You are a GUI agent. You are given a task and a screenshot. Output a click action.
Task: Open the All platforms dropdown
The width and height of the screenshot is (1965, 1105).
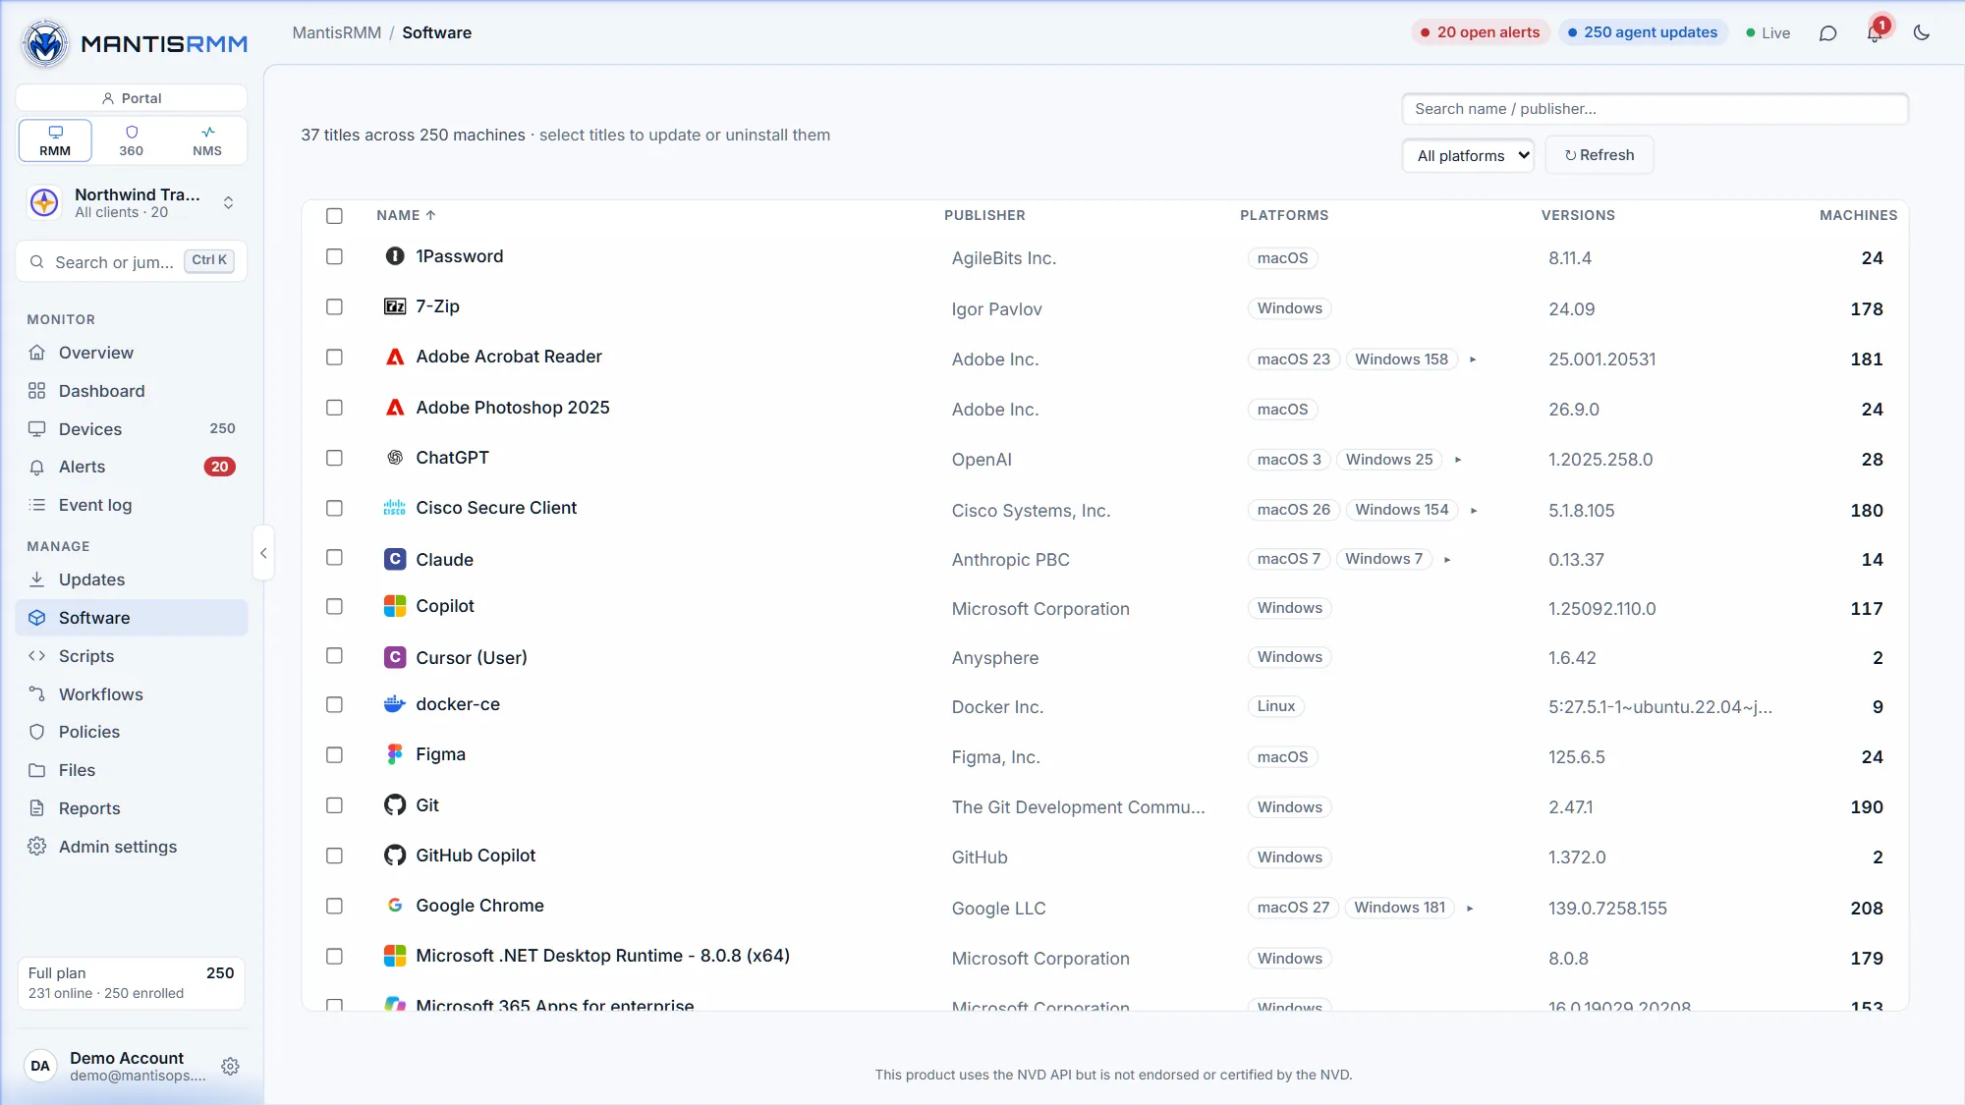1468,155
